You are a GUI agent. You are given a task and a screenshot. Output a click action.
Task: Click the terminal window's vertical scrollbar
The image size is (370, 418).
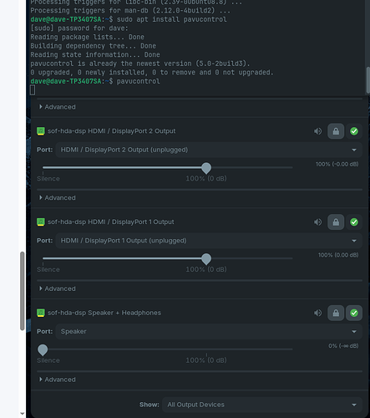point(367,80)
